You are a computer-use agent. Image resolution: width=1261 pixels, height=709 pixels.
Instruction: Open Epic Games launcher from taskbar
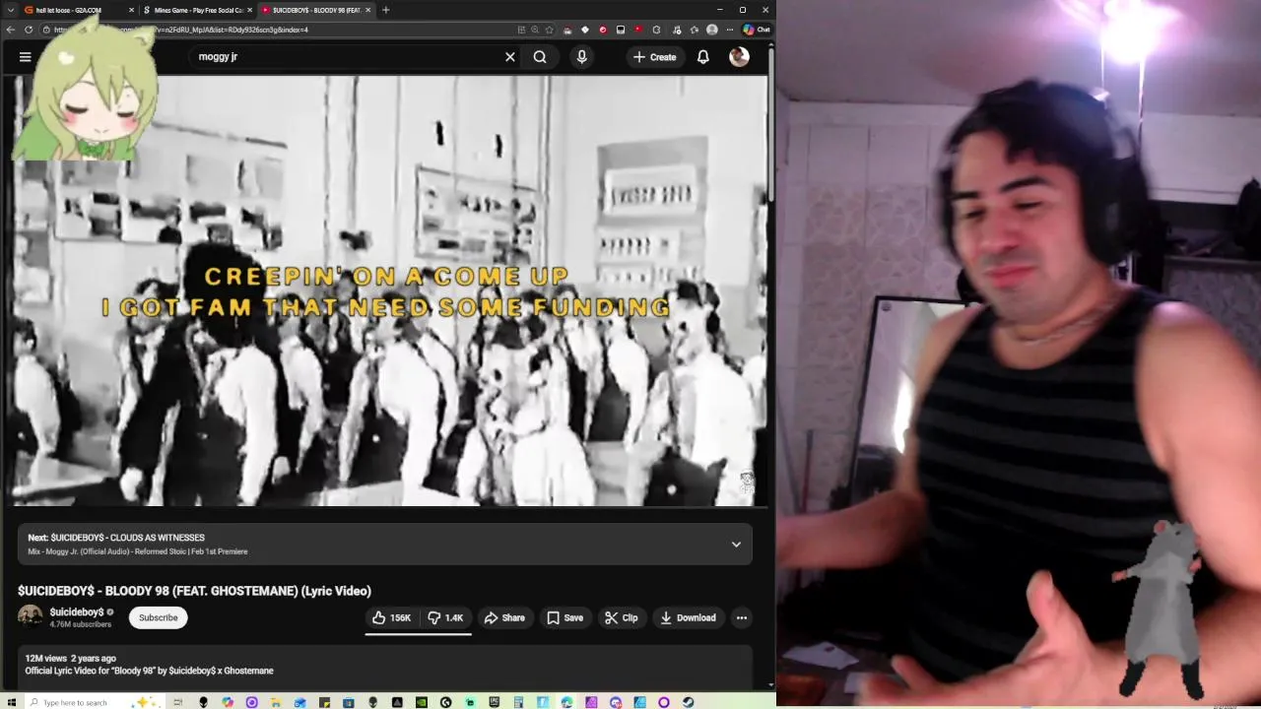pos(494,702)
